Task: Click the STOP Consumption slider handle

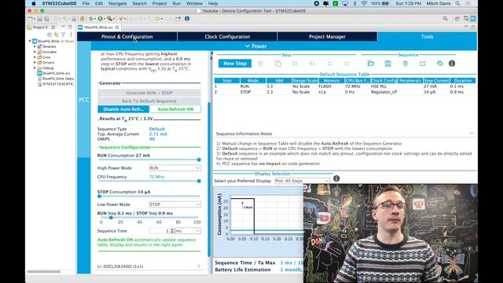Action: (x=100, y=196)
